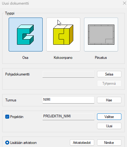Uncheck the Projektiin checkbox
127x147 pixels.
(x=7, y=117)
